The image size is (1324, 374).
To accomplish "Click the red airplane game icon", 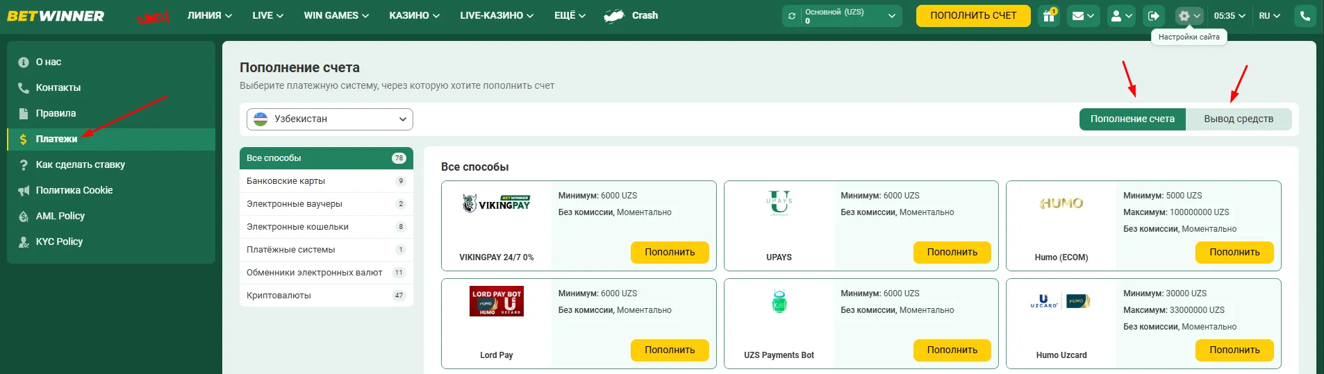I will (x=154, y=17).
